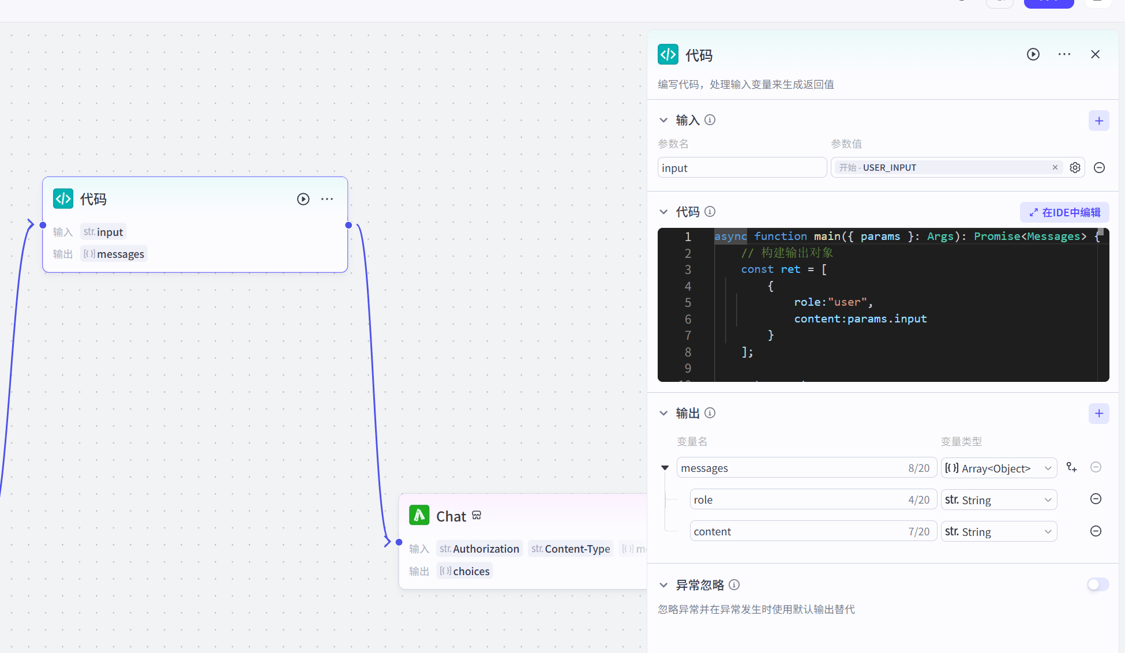Add child field to messages output
Image resolution: width=1125 pixels, height=653 pixels.
pos(1071,467)
